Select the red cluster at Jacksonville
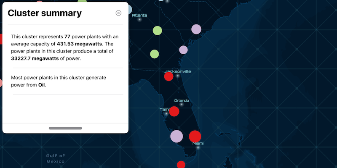 click(168, 76)
